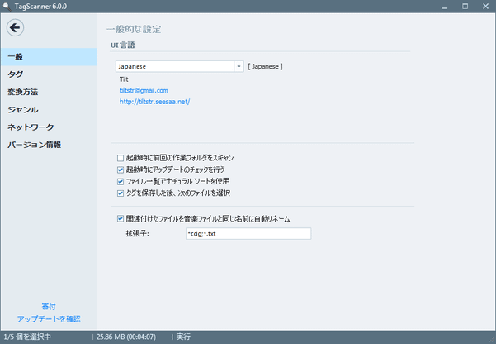Click the 拡張子 extensions input field

pos(248,234)
